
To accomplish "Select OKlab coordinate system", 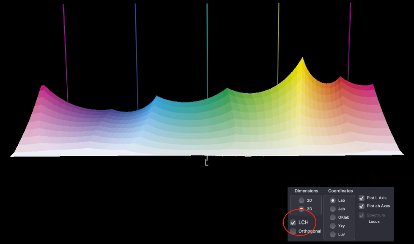I will click(x=333, y=217).
